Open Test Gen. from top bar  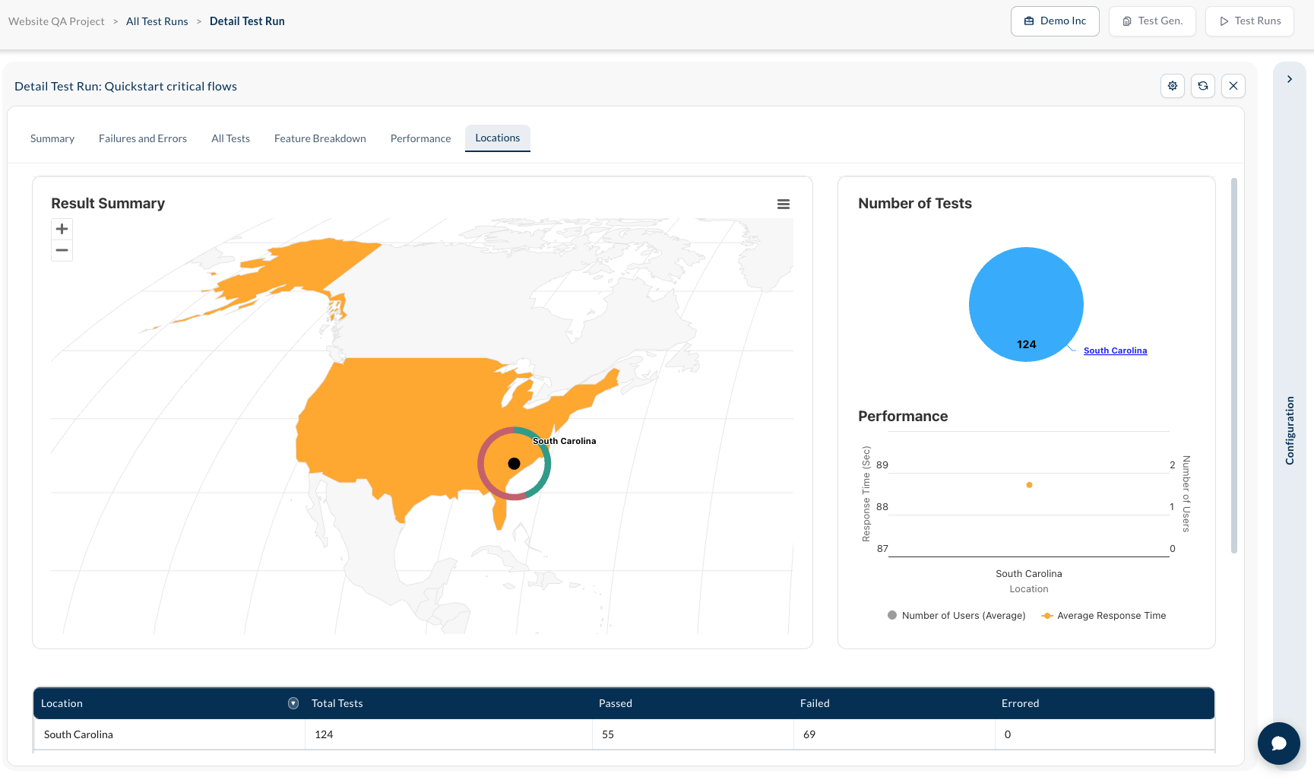pyautogui.click(x=1152, y=21)
